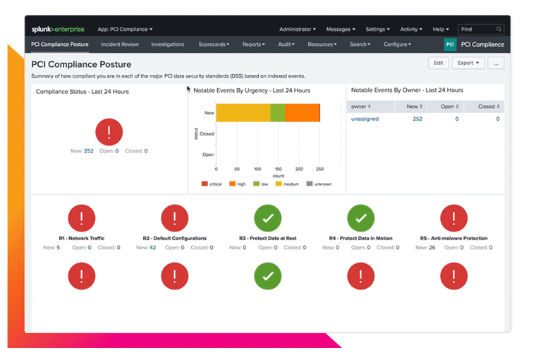Open the more options ellipsis button
Viewport: 536px width, 353px height.
point(497,63)
